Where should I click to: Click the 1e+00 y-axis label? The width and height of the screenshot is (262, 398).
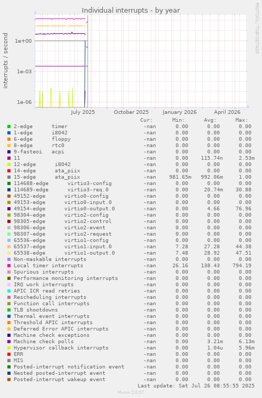coord(23,41)
